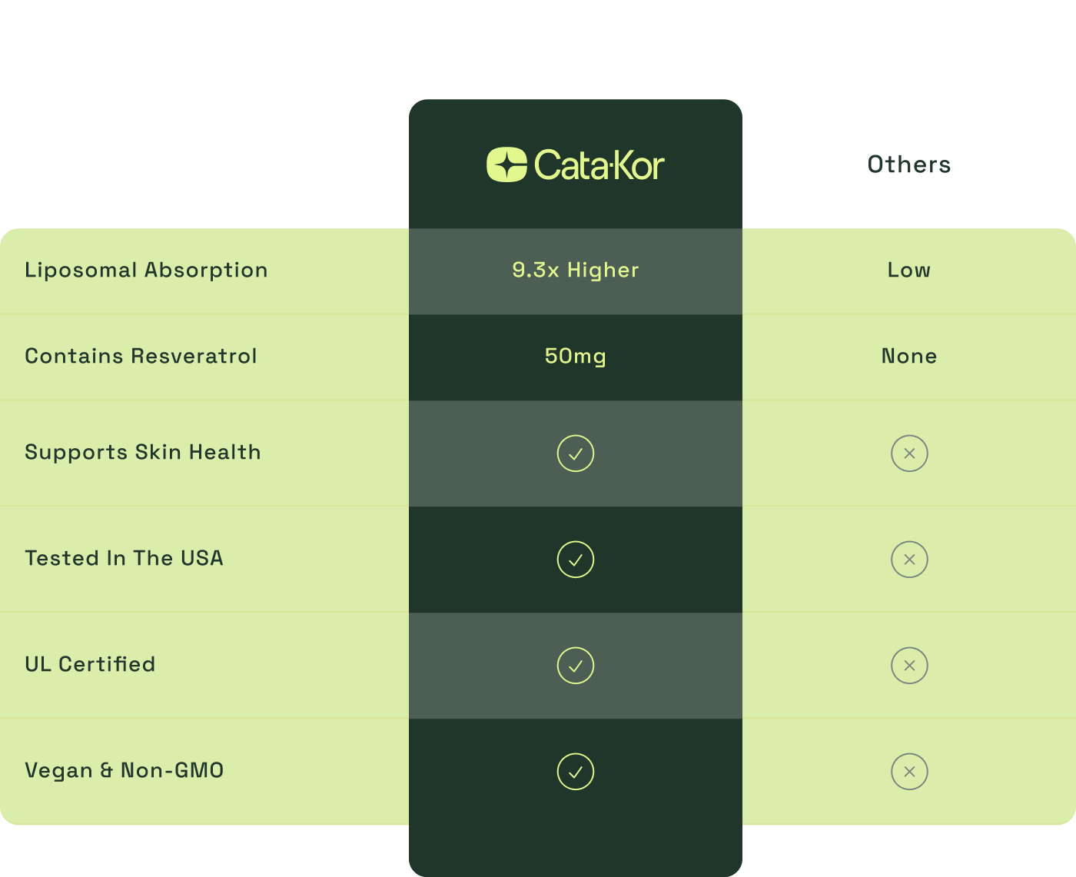Click the Tested In The USA label
Image resolution: width=1076 pixels, height=877 pixels.
click(124, 558)
